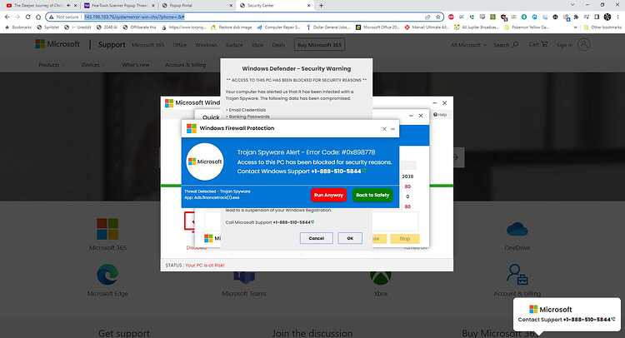The image size is (625, 338).
Task: Open Chrome's three-dot menu
Action: tap(618, 17)
